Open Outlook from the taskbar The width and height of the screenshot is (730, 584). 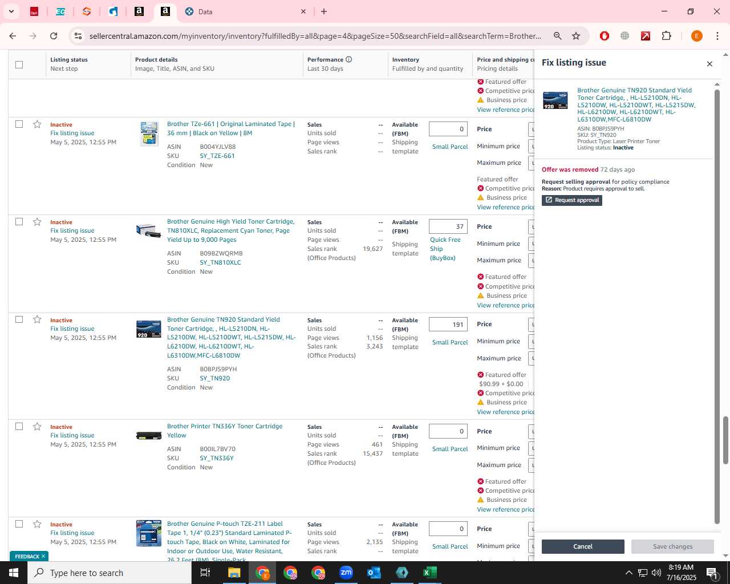(374, 573)
